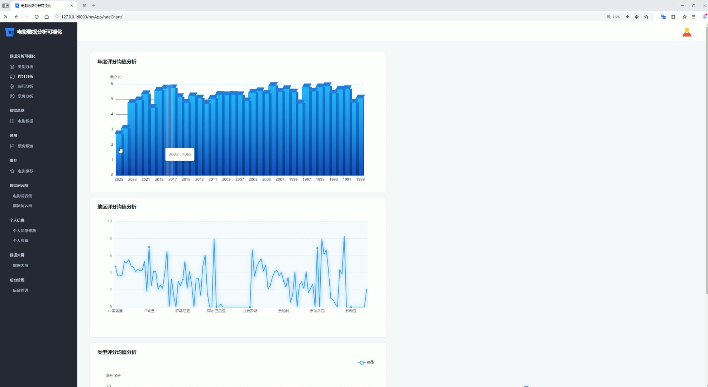Image resolution: width=708 pixels, height=387 pixels.
Task: Open 个人信息修改 link
Action: point(24,231)
